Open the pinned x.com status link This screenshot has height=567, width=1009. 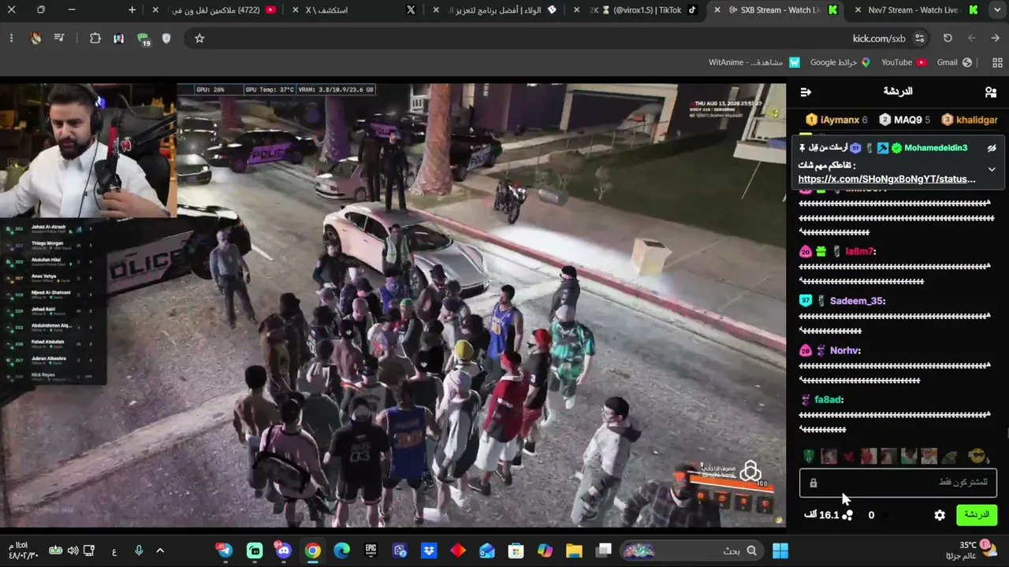tap(887, 179)
